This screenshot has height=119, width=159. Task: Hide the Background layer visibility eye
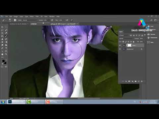pyautogui.click(x=120, y=49)
